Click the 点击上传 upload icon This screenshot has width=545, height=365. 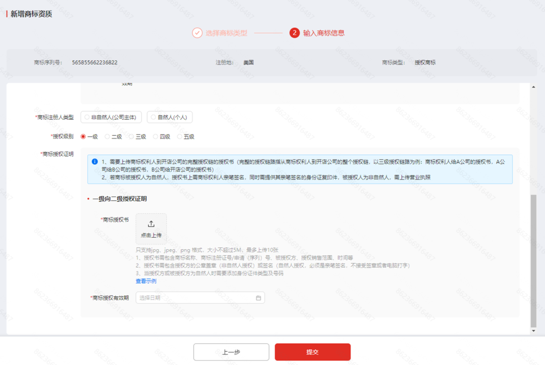pyautogui.click(x=151, y=224)
